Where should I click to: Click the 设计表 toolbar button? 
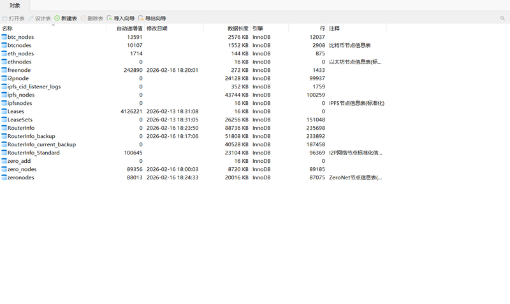point(40,18)
